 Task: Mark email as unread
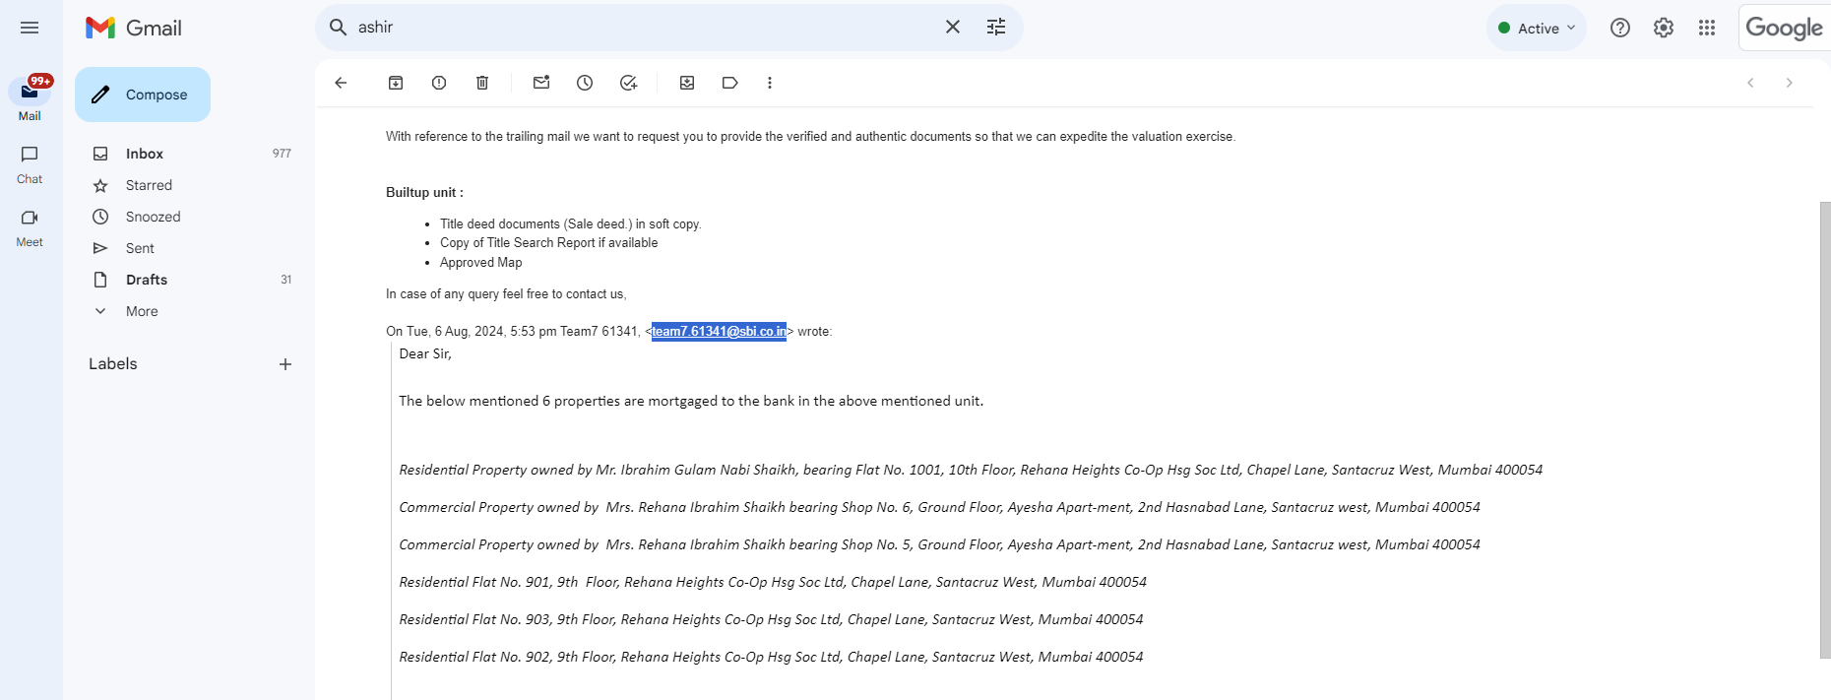click(x=541, y=83)
